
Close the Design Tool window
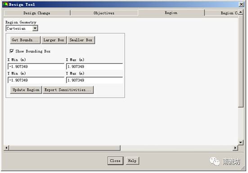pyautogui.click(x=242, y=4)
